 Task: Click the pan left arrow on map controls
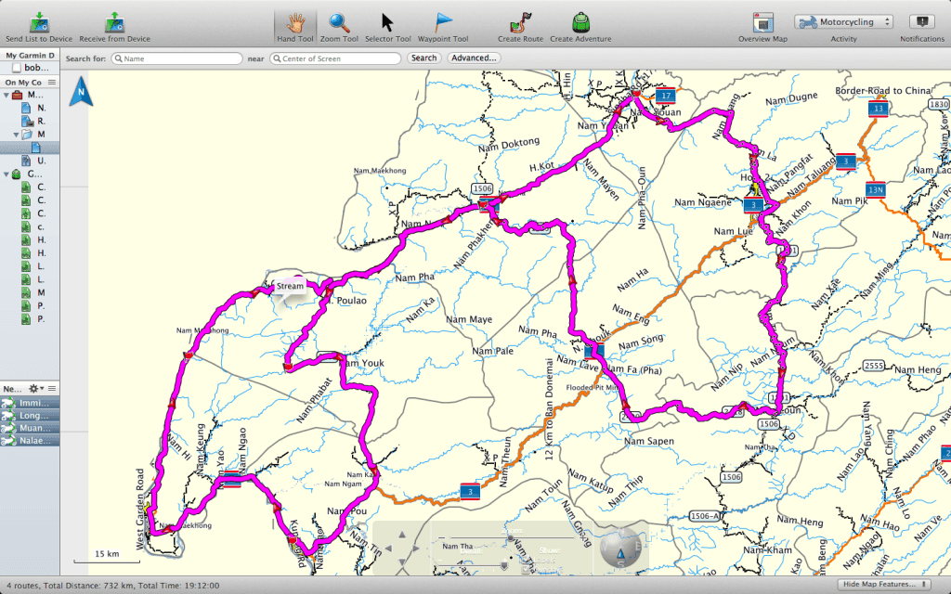coord(388,549)
